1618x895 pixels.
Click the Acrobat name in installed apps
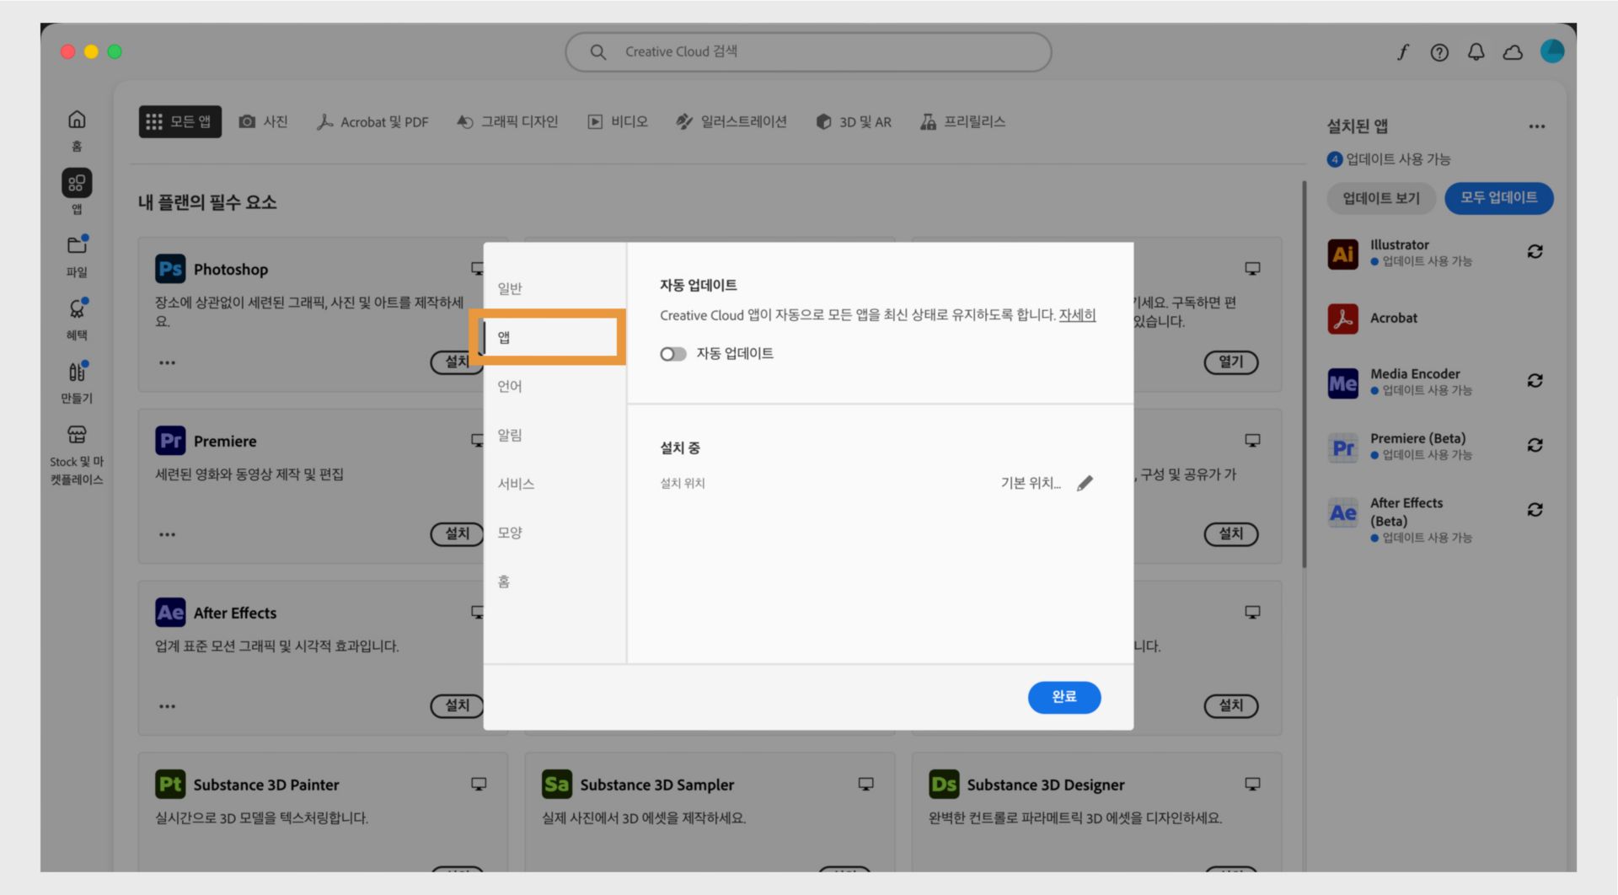(x=1394, y=319)
